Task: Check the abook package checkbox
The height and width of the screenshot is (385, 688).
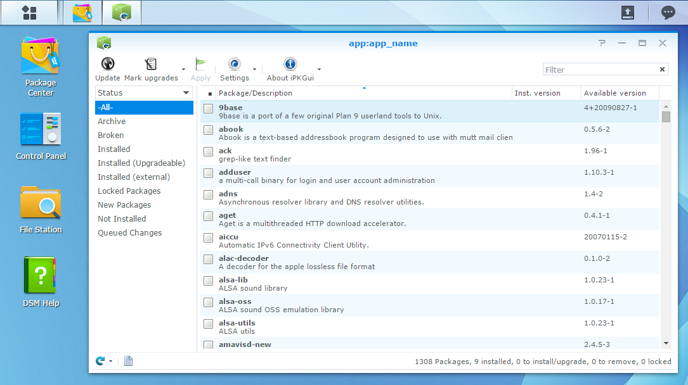Action: [x=209, y=130]
